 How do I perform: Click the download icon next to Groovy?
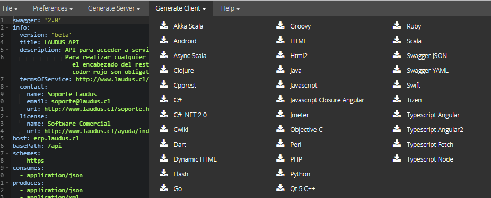tap(280, 25)
